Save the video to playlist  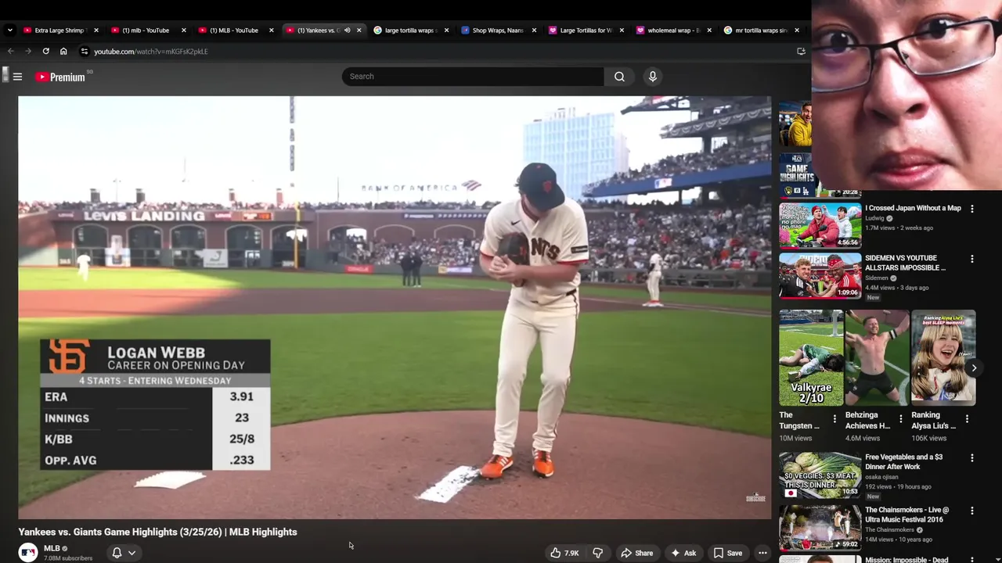727,553
